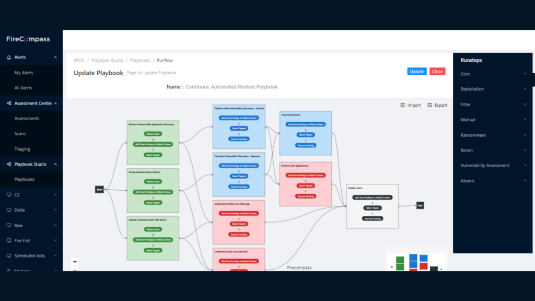Click the C2 monitor icon

click(9, 195)
